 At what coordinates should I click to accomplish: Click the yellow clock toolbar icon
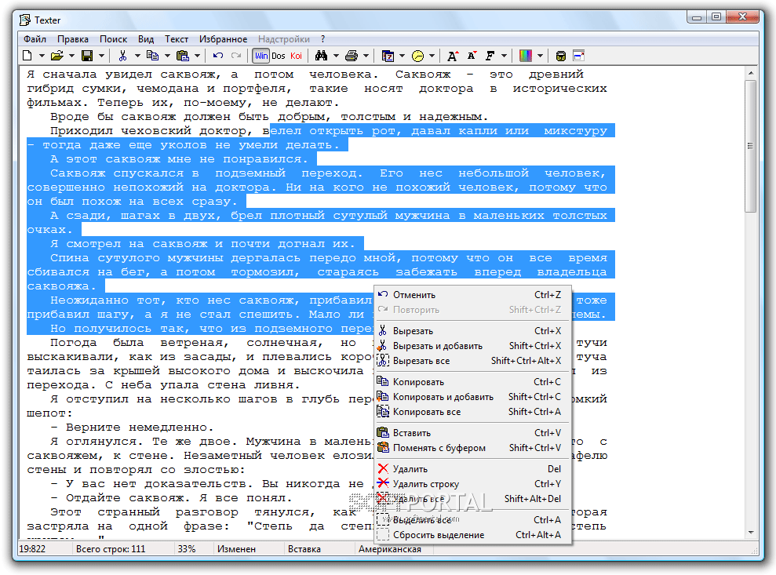pos(418,56)
